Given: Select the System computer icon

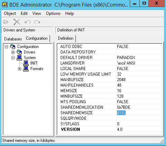Looking at the screenshot, I should tap(19, 58).
